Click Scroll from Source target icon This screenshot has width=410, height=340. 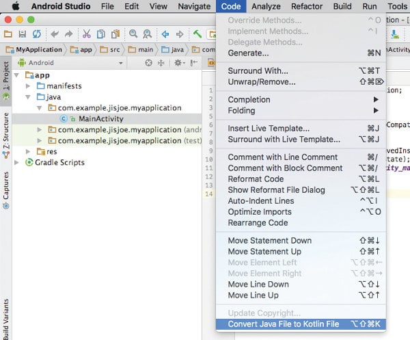(x=148, y=63)
